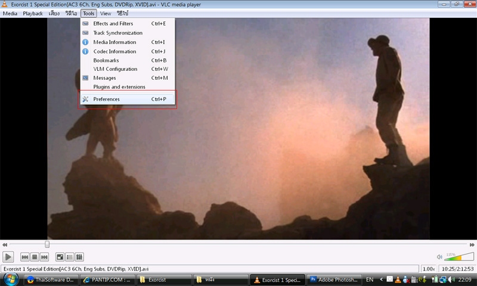Click system tray volume speaker icon
The height and width of the screenshot is (286, 477).
(x=451, y=279)
